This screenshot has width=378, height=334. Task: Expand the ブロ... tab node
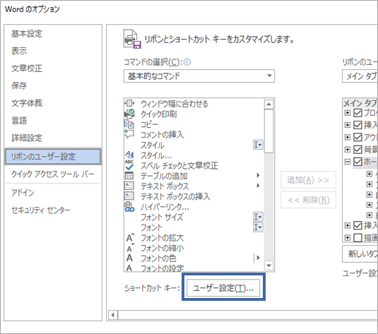tap(347, 112)
